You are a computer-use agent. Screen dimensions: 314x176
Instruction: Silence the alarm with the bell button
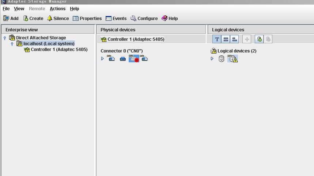(x=58, y=18)
